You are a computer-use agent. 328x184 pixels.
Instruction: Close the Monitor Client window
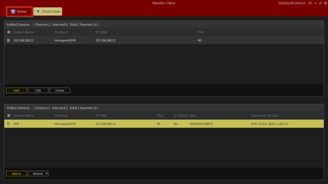click(x=325, y=3)
